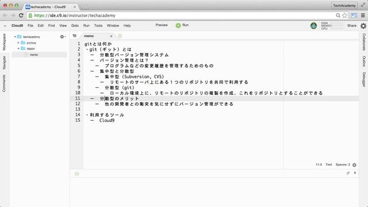The height and width of the screenshot is (207, 368).
Task: Open the workspace tree settings gear
Action: coord(63,37)
